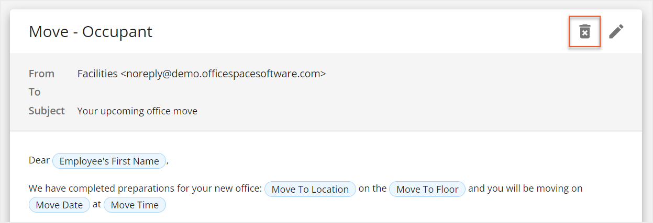Image resolution: width=653 pixels, height=223 pixels.
Task: Select the "Subject" field label
Action: coord(47,111)
